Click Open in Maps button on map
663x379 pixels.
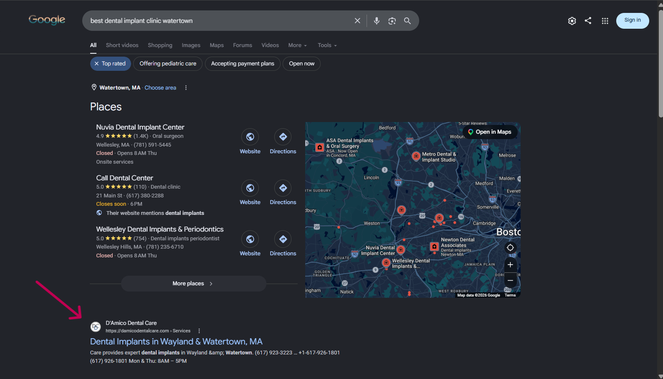click(490, 132)
